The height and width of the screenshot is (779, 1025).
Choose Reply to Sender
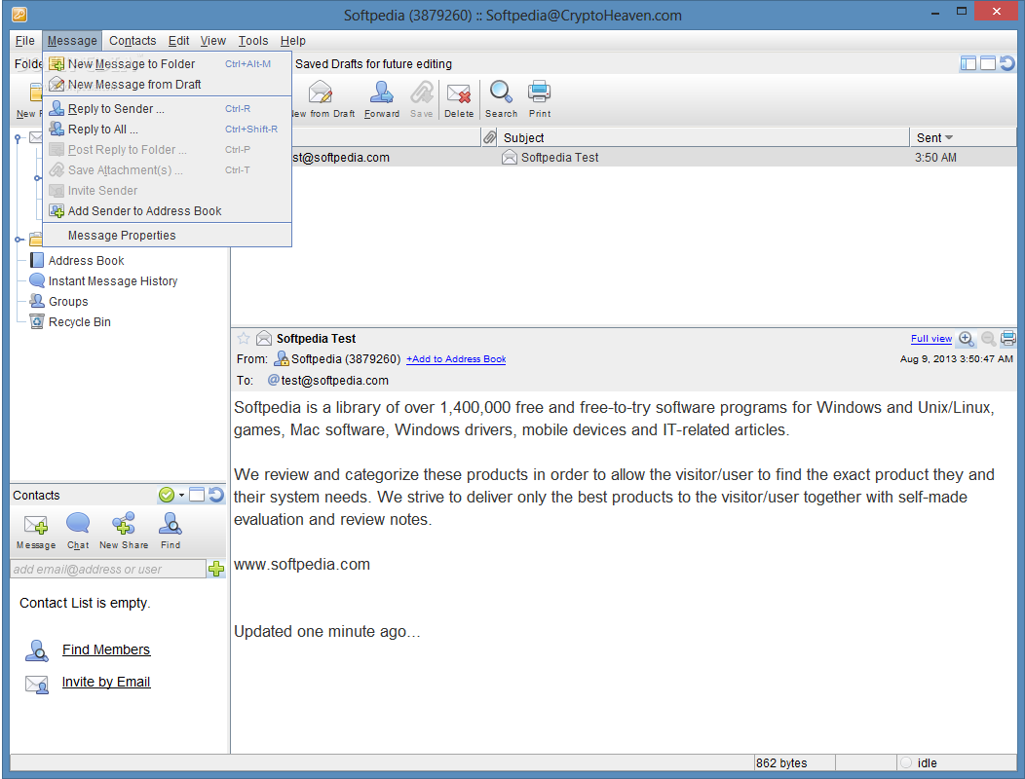point(168,108)
